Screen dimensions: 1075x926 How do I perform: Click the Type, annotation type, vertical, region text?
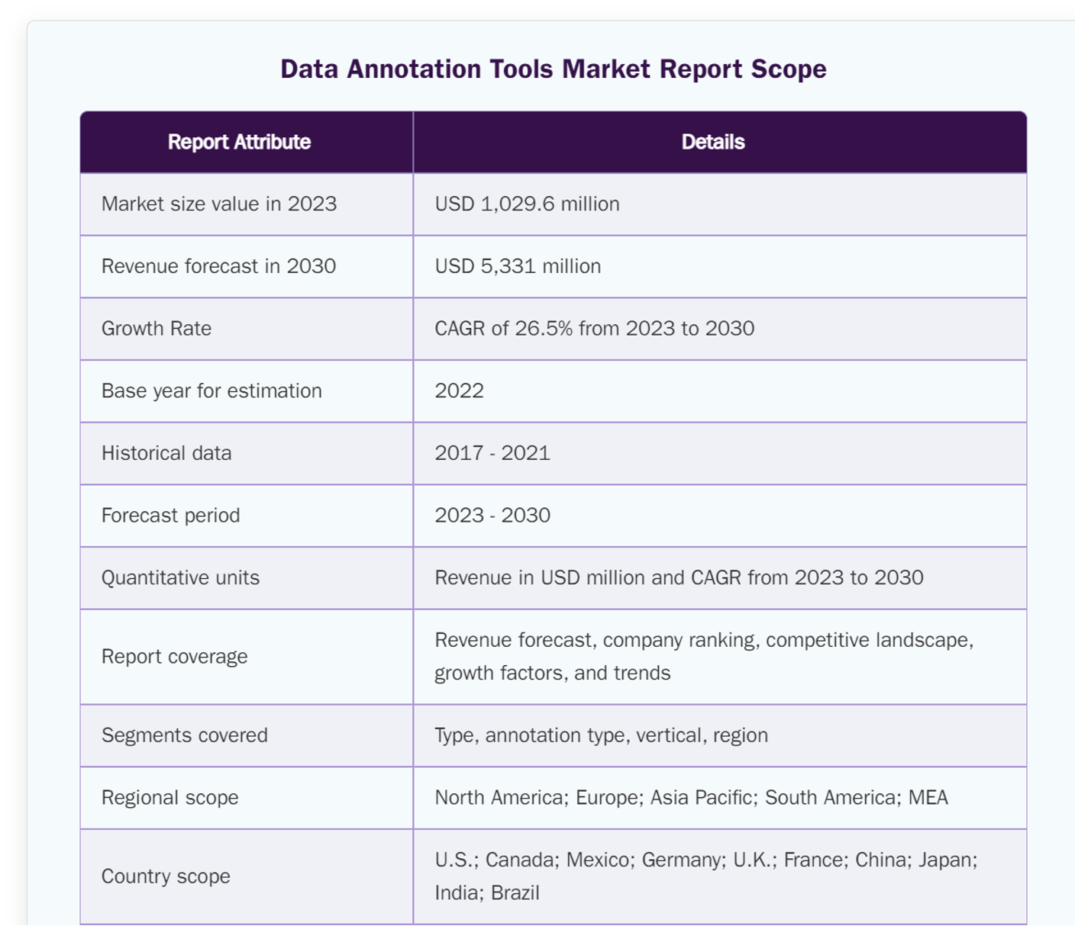tap(601, 735)
